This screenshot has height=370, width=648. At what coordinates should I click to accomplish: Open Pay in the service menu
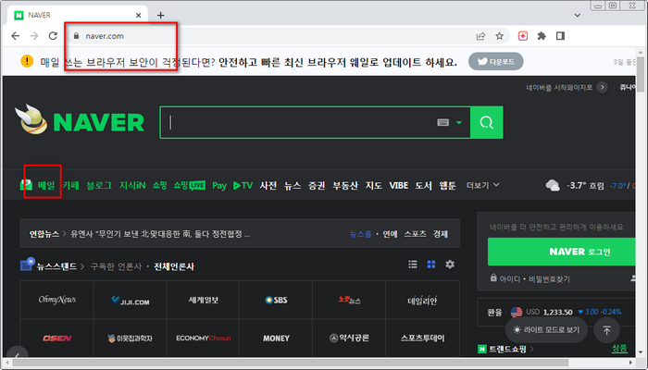pos(219,186)
